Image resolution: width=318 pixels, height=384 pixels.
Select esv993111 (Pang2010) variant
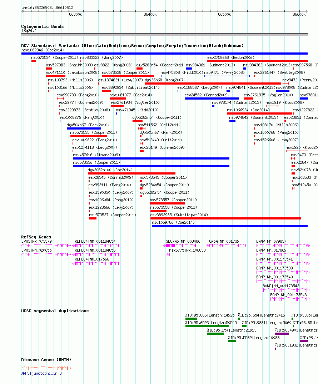[x=110, y=185]
